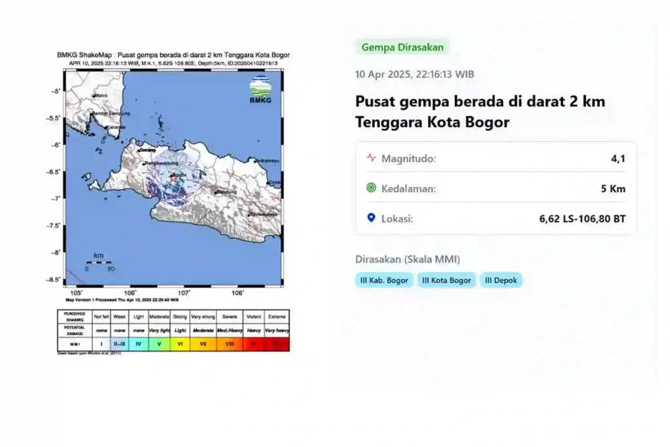
Task: Click the green depth target icon
Action: coord(372,188)
